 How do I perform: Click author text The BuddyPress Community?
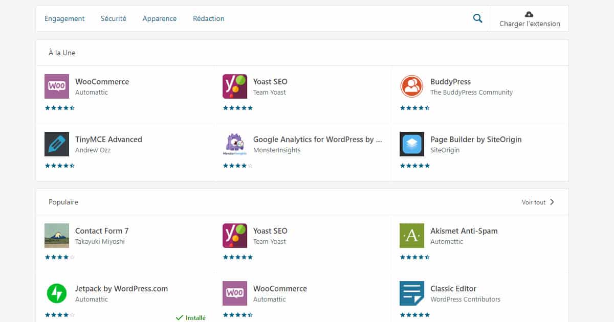coord(472,93)
